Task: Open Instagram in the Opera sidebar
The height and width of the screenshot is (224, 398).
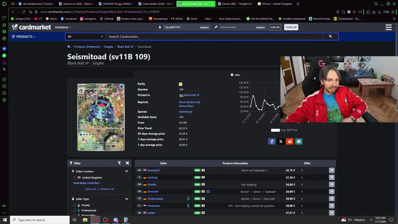Action: [4, 62]
